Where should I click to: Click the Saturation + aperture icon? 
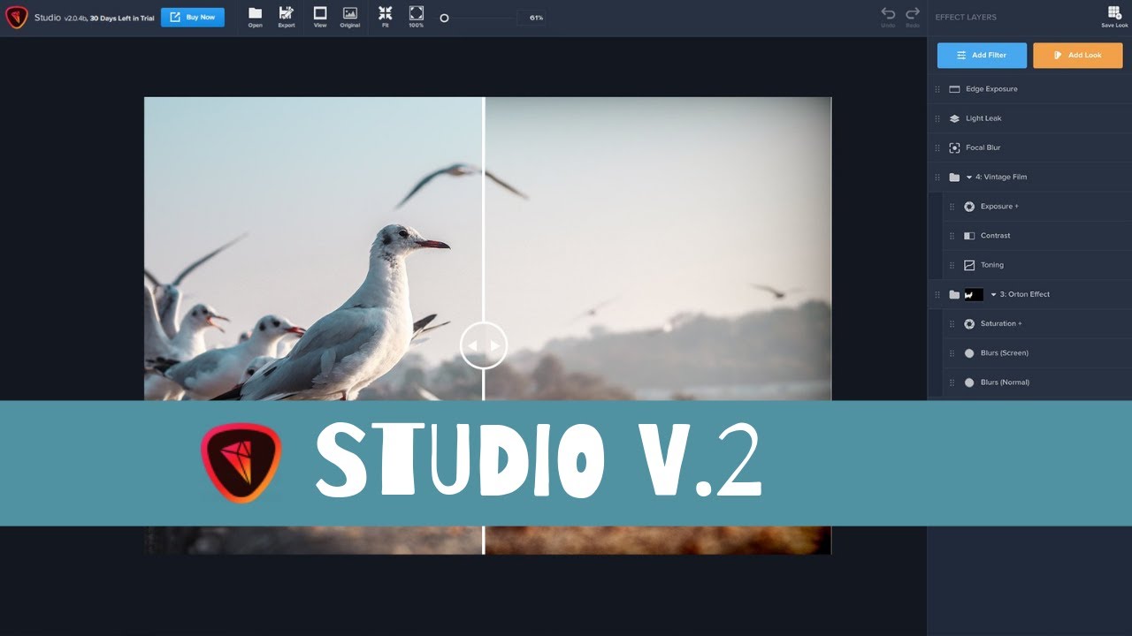point(969,324)
